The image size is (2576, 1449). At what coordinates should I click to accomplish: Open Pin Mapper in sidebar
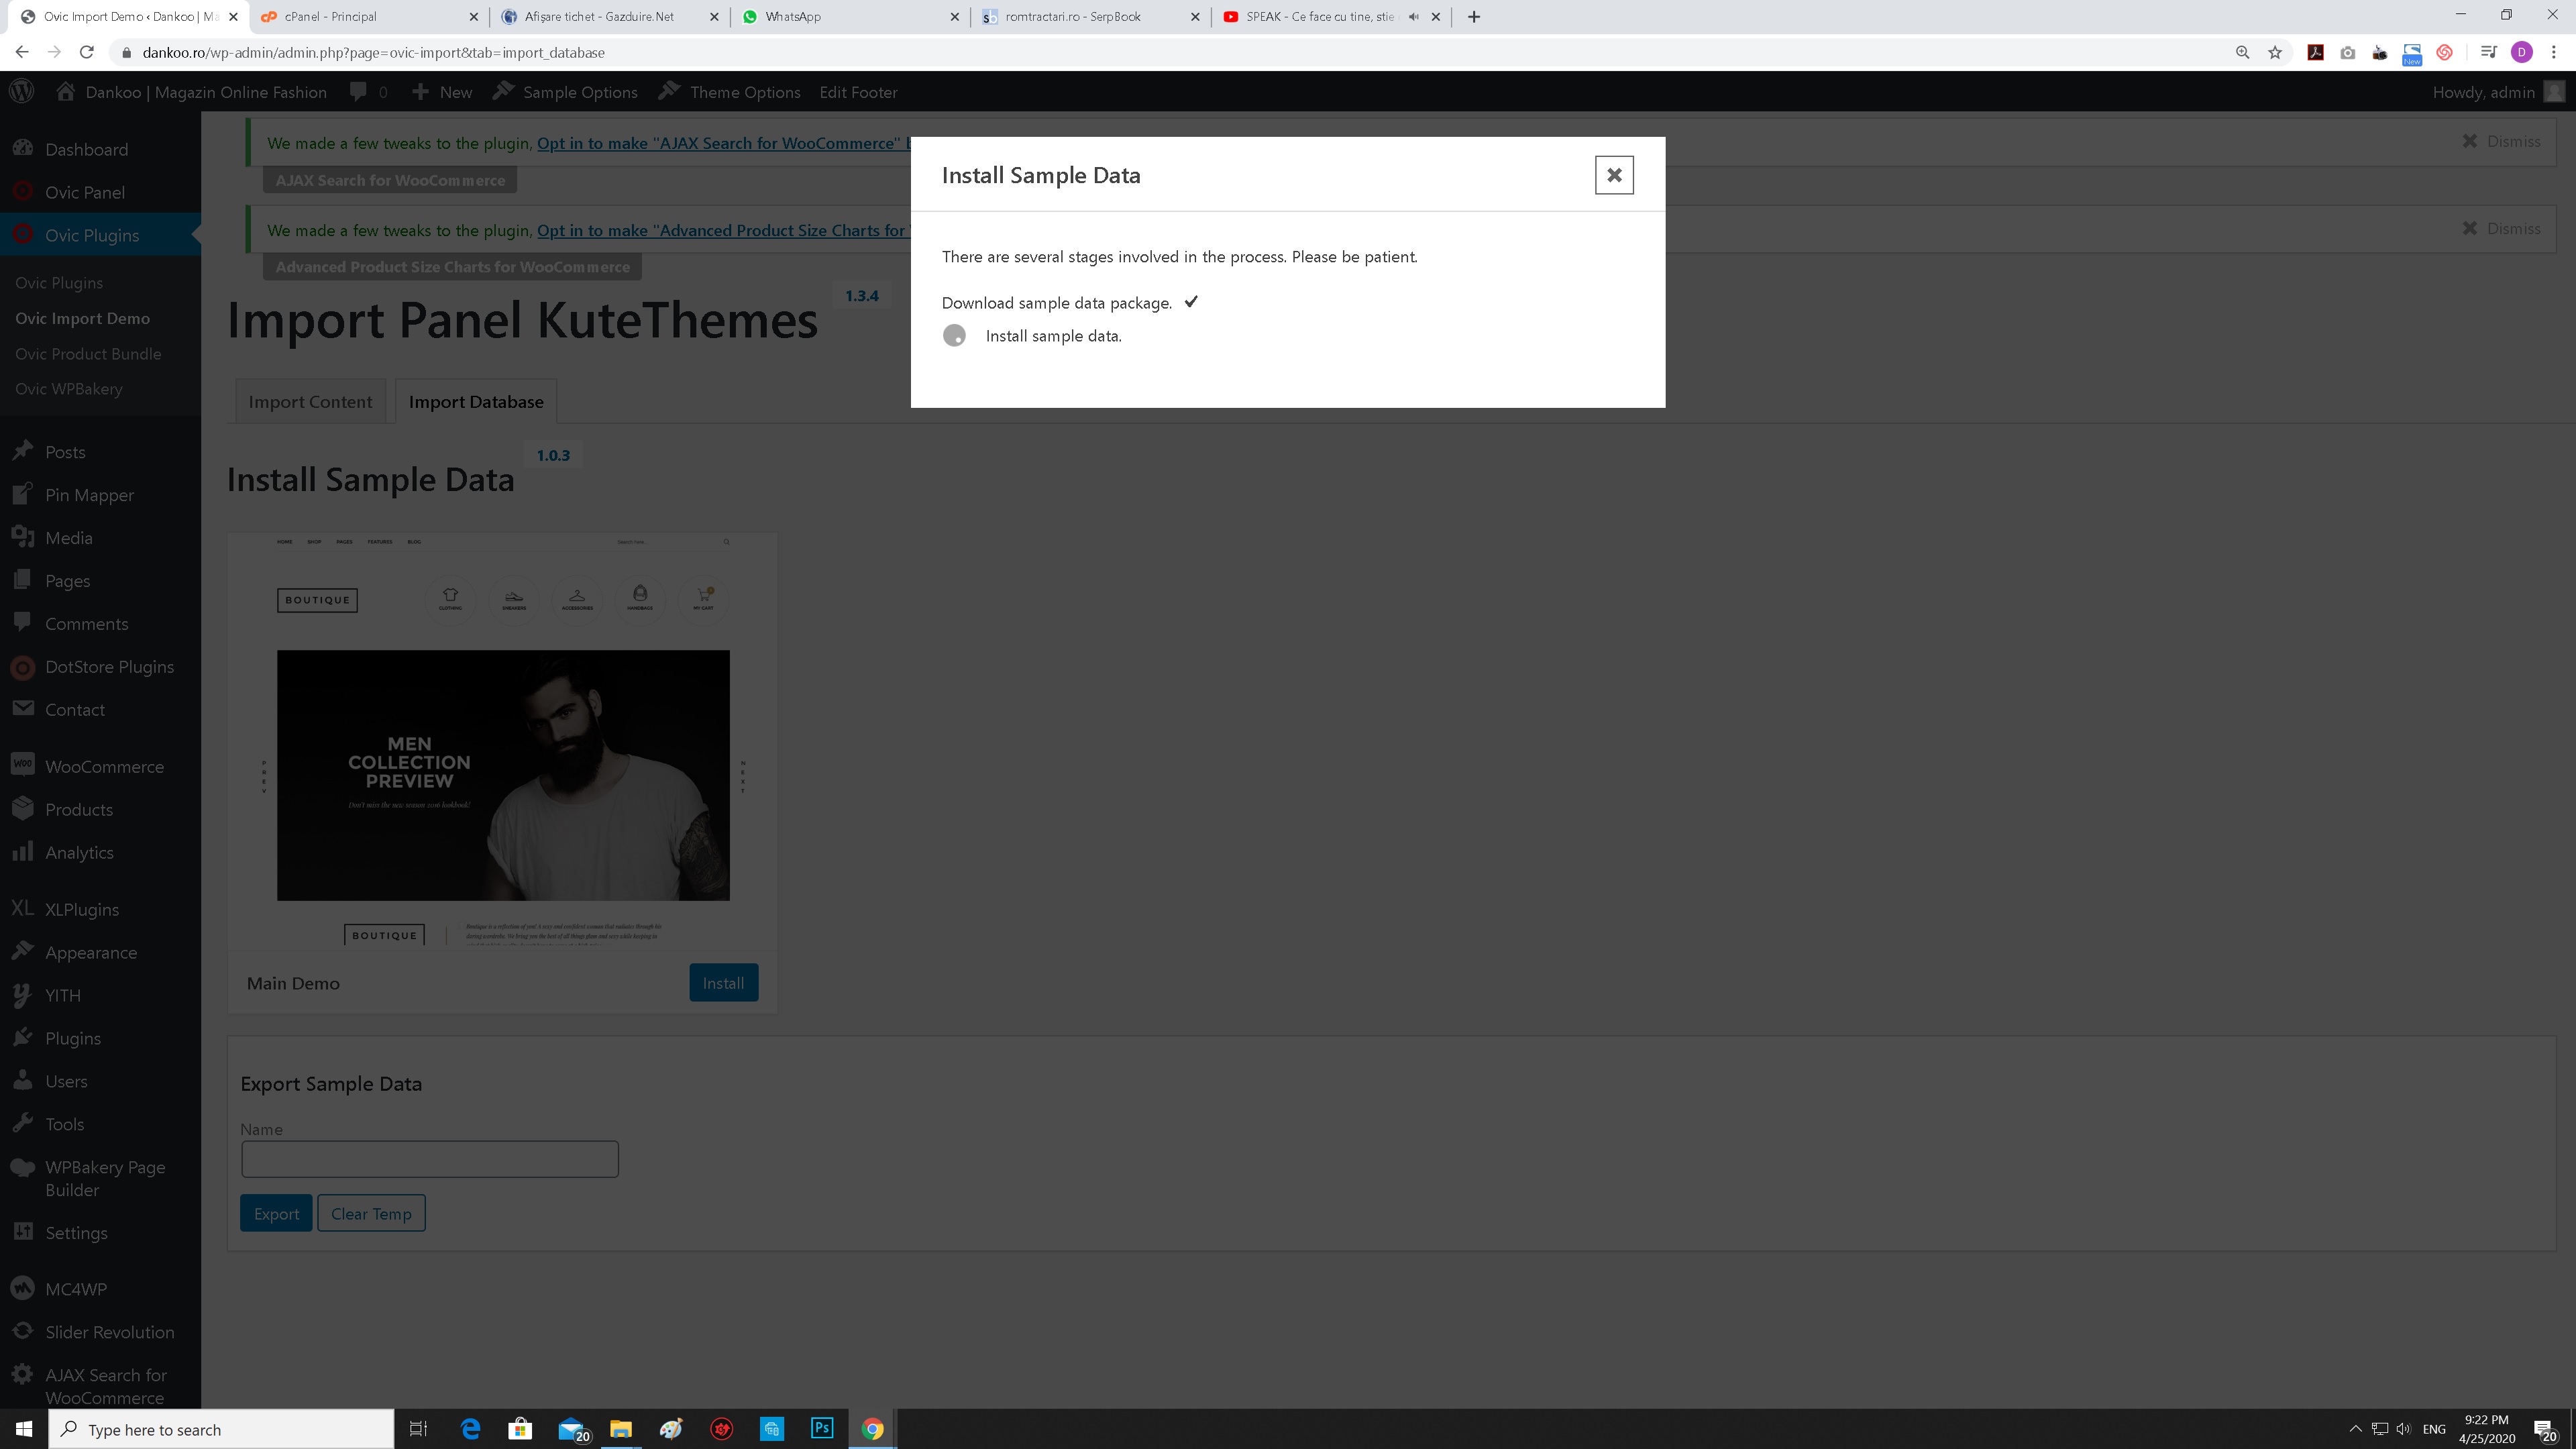coord(100,495)
